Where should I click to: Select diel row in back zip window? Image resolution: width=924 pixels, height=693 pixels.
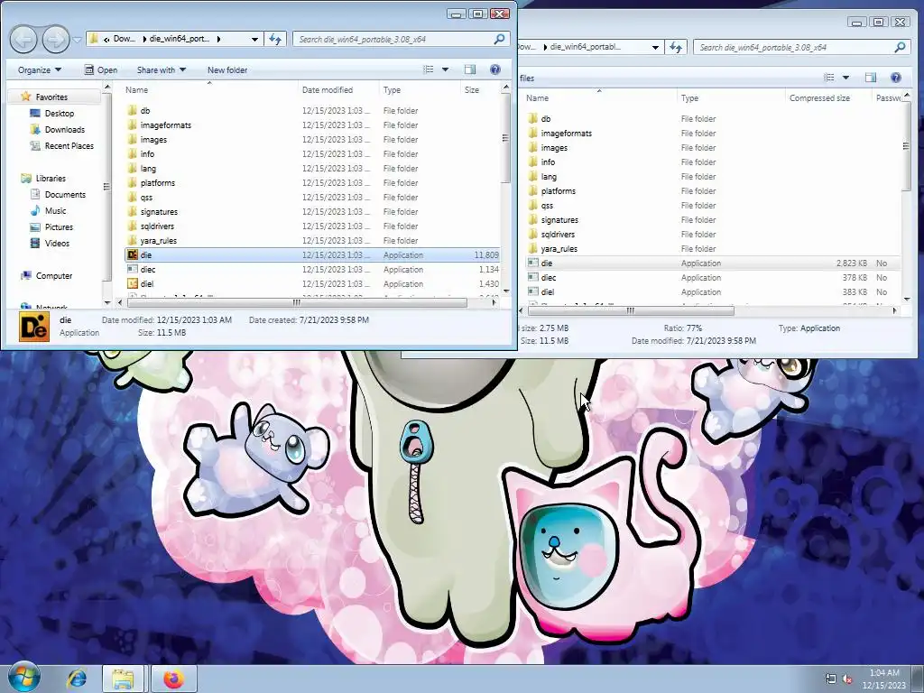[x=713, y=291]
